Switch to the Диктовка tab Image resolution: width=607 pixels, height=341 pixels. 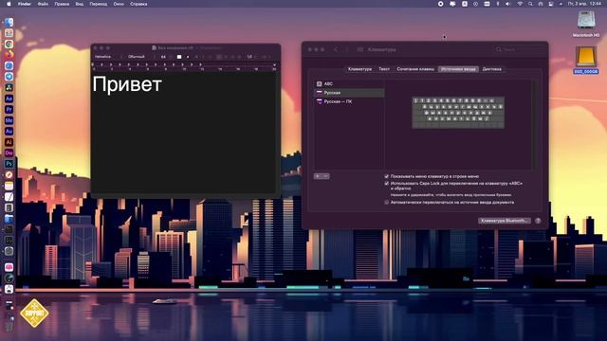[x=491, y=69]
